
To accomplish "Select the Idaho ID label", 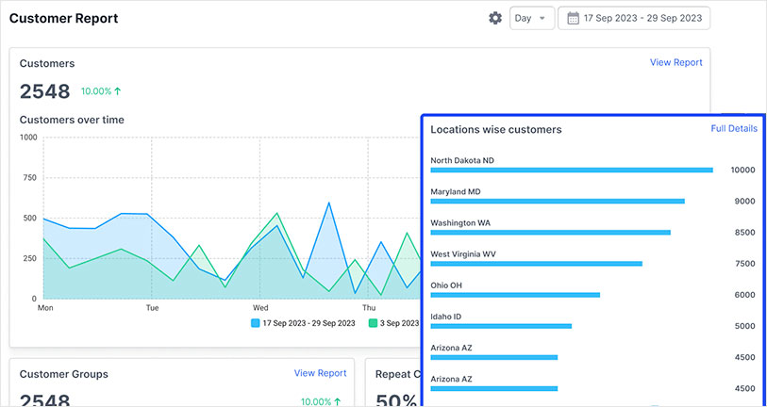I will [x=445, y=317].
